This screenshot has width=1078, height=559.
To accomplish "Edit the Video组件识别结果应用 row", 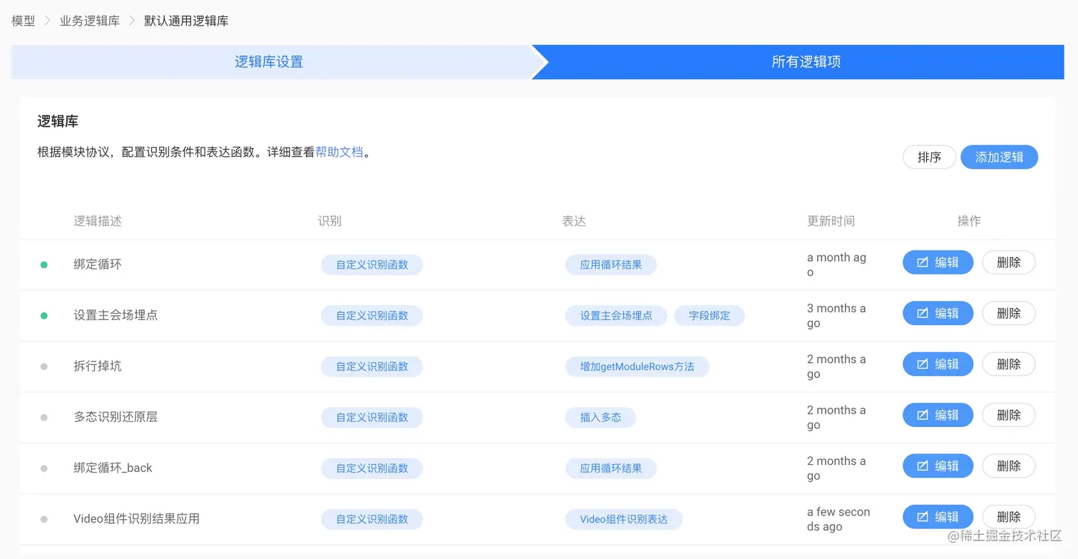I will tap(938, 517).
